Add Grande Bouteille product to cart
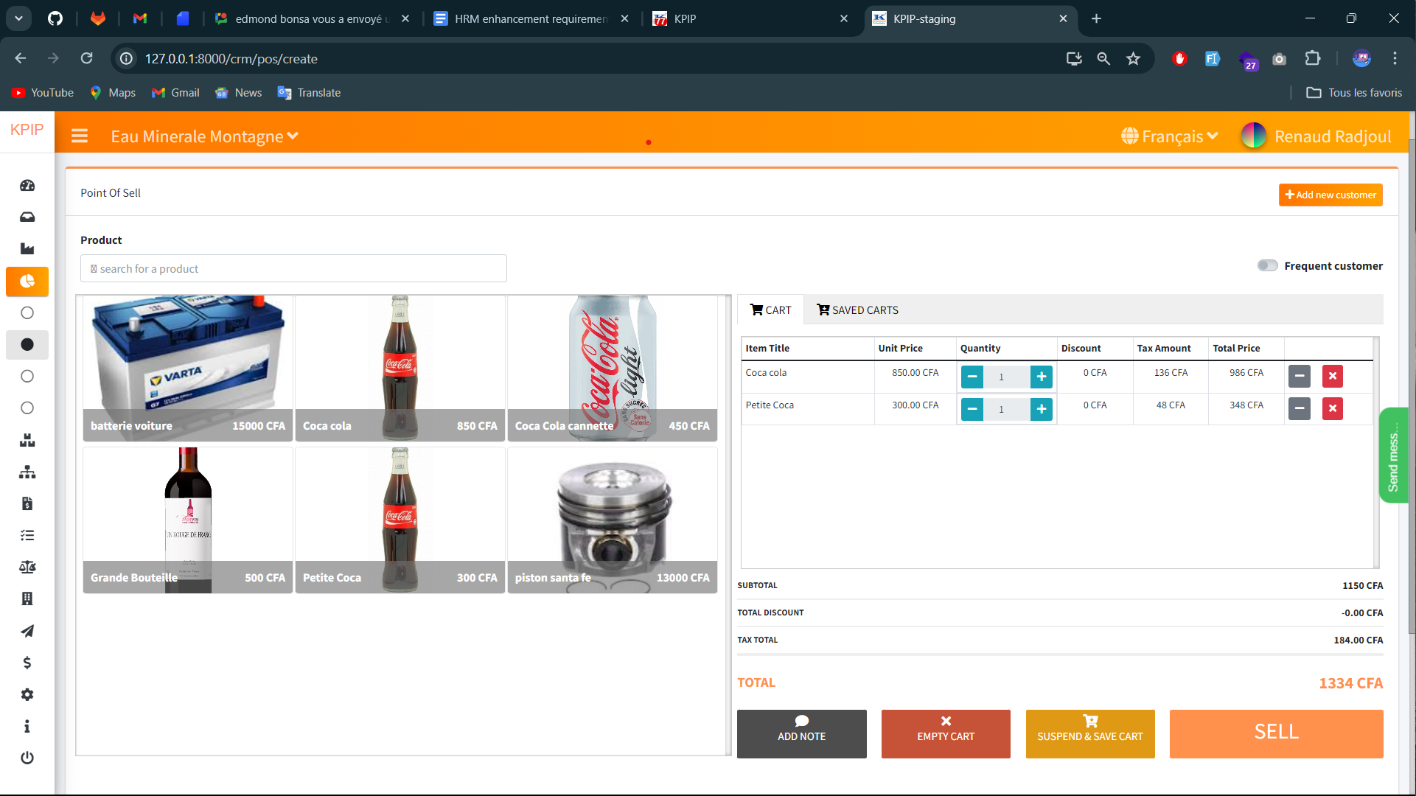Image resolution: width=1416 pixels, height=796 pixels. pyautogui.click(x=188, y=520)
